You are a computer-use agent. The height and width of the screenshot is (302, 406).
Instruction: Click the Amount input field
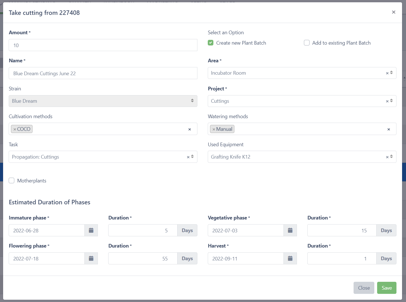(x=103, y=45)
